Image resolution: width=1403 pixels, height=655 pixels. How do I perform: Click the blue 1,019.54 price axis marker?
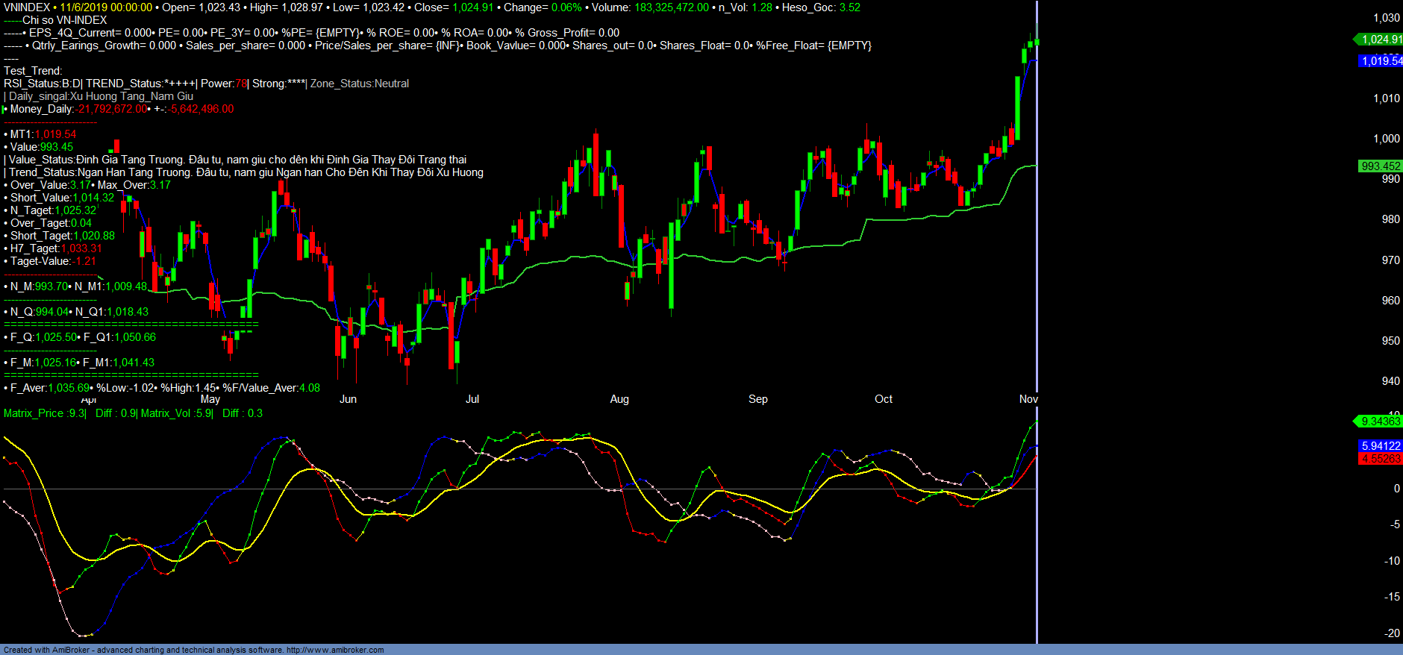pyautogui.click(x=1381, y=61)
